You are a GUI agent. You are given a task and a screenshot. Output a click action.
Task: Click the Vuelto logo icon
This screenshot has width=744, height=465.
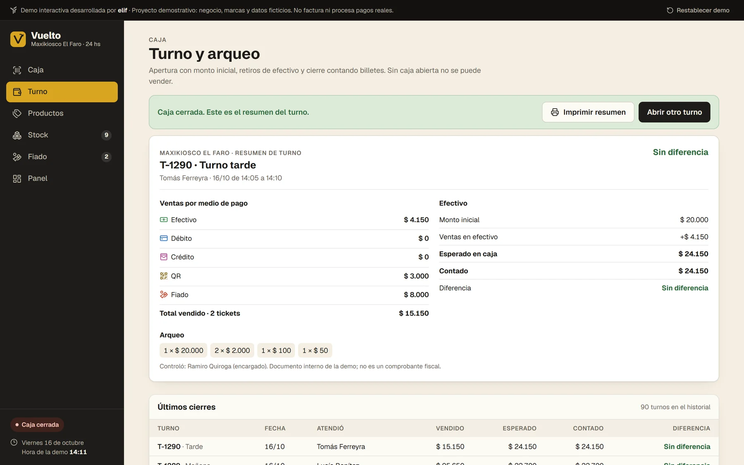[18, 39]
